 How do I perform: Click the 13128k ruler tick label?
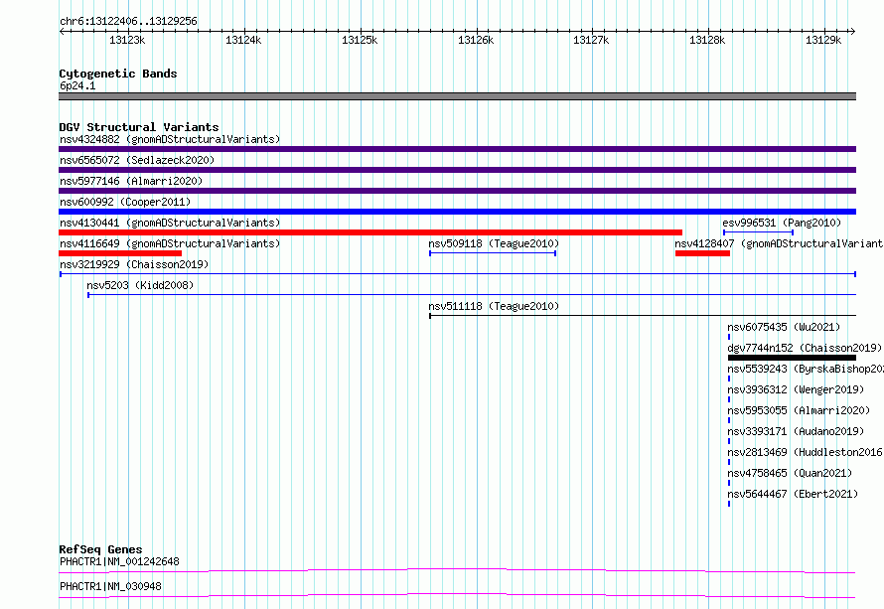(707, 40)
